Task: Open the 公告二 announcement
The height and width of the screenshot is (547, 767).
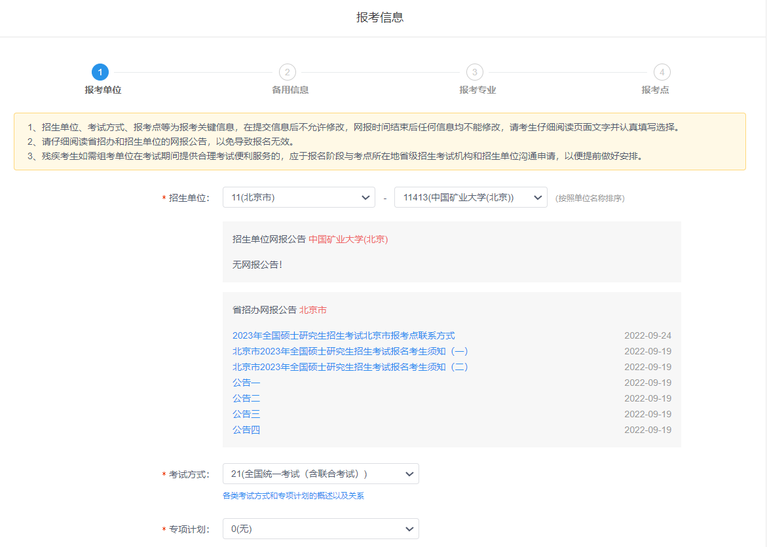Action: tap(246, 398)
